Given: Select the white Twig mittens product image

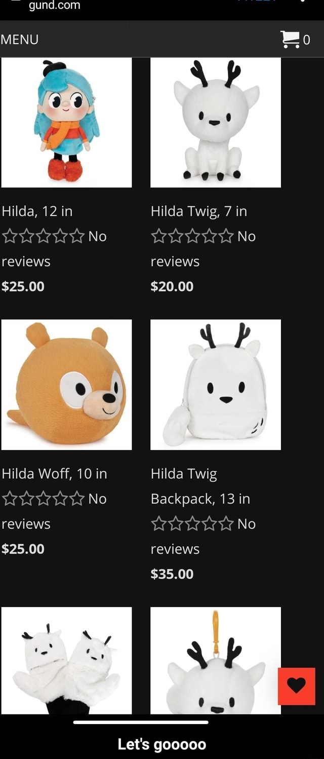Looking at the screenshot, I should coord(67,661).
